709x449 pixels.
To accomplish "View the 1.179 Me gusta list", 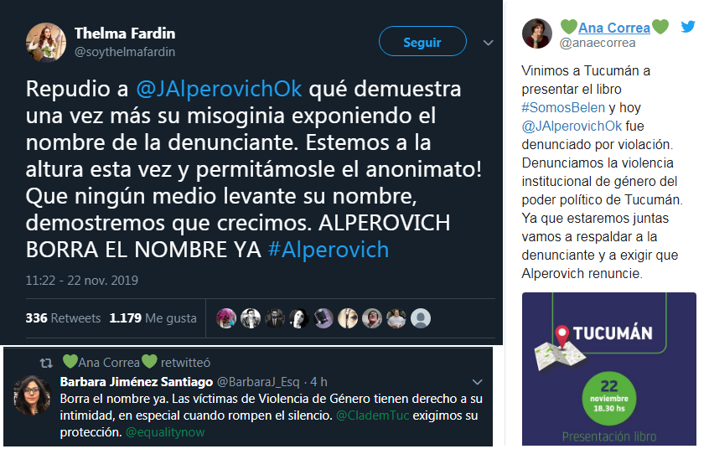I will click(153, 318).
